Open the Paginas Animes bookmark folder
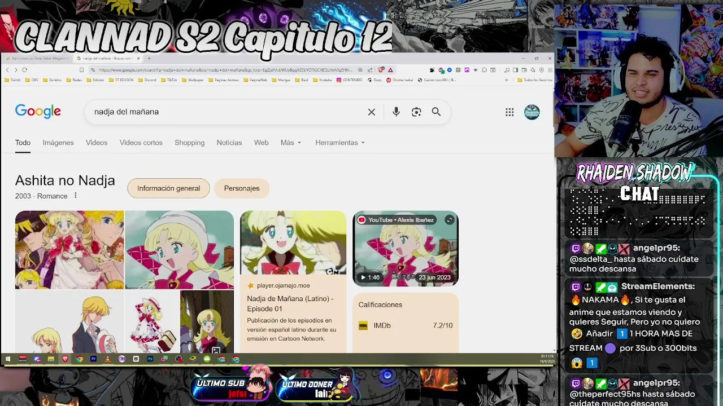The image size is (723, 406). pos(224,80)
